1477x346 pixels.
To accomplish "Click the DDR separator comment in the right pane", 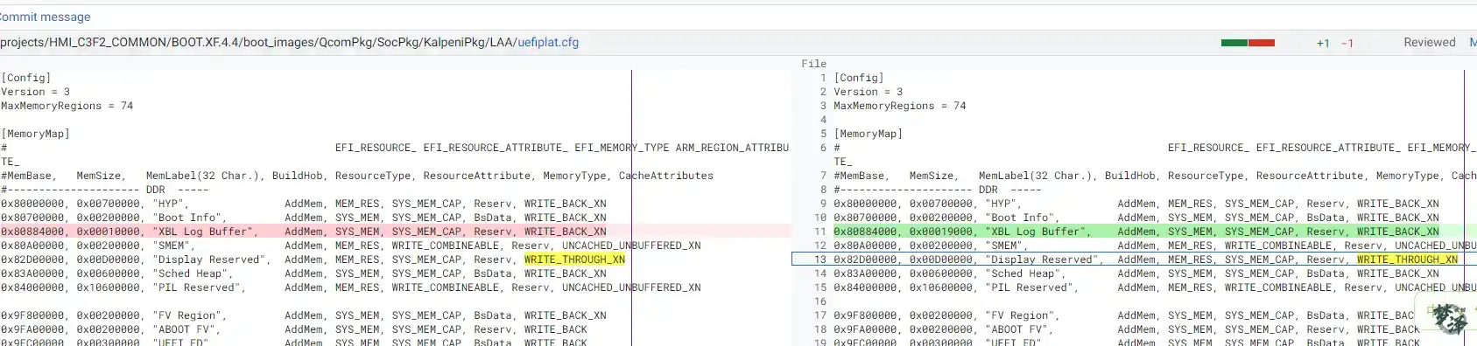I will (938, 190).
